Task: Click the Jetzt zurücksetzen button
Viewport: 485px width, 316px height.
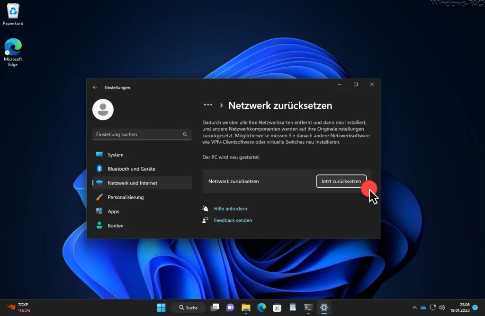Action: (x=341, y=181)
